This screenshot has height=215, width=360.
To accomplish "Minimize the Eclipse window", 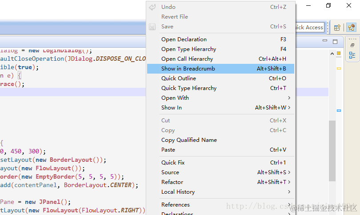I will [308, 5].
